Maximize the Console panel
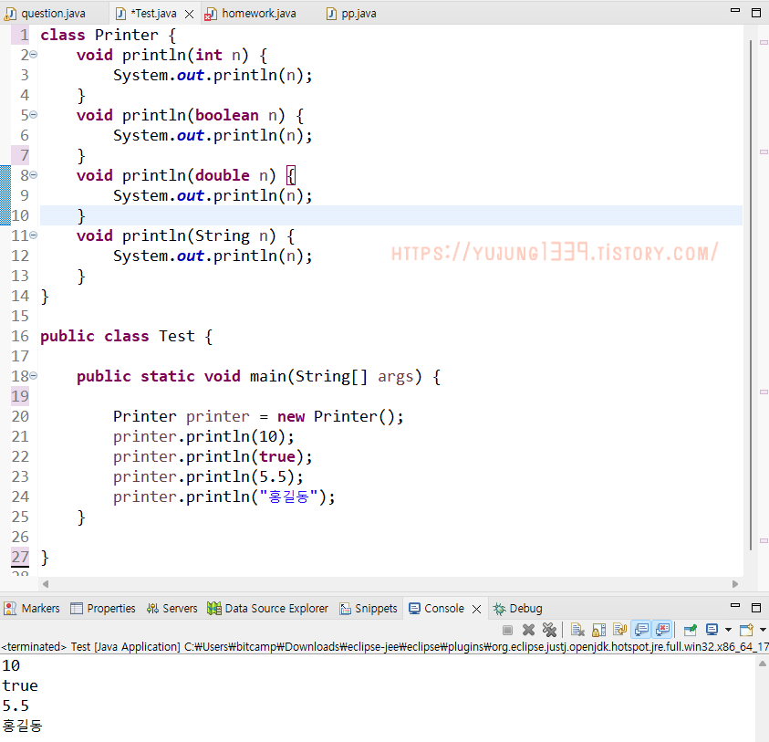Viewport: 769px width, 742px height. [x=755, y=608]
